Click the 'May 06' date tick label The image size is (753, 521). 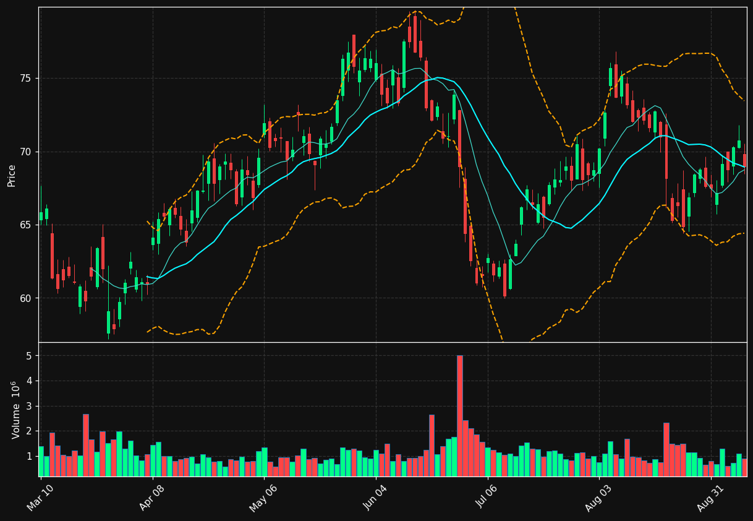(263, 498)
